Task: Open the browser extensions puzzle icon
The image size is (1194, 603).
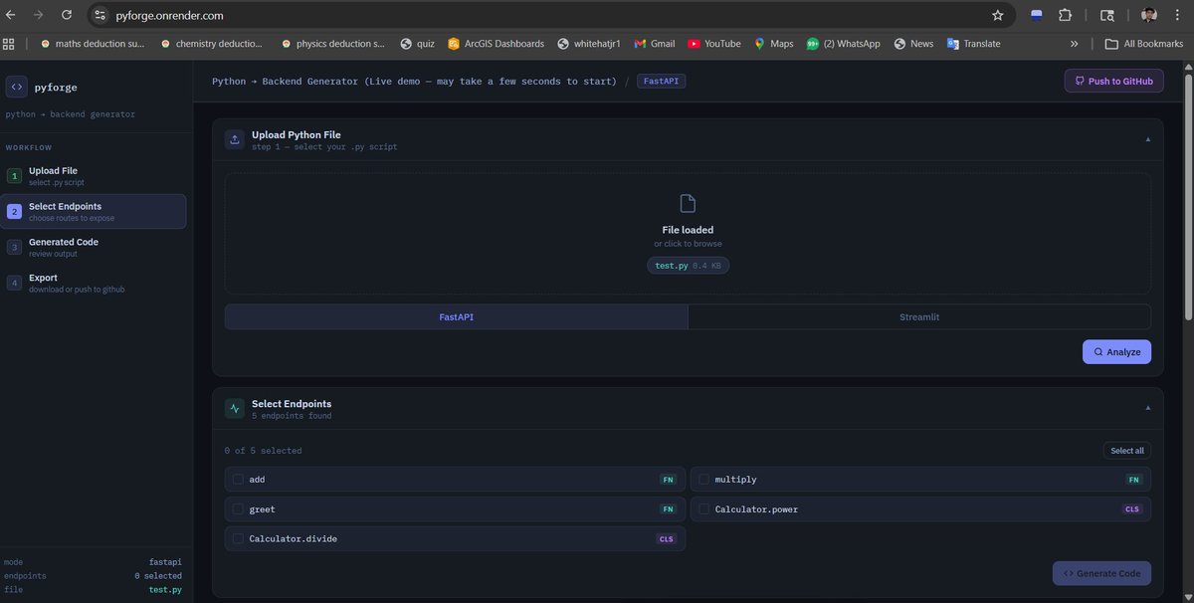Action: (1065, 16)
